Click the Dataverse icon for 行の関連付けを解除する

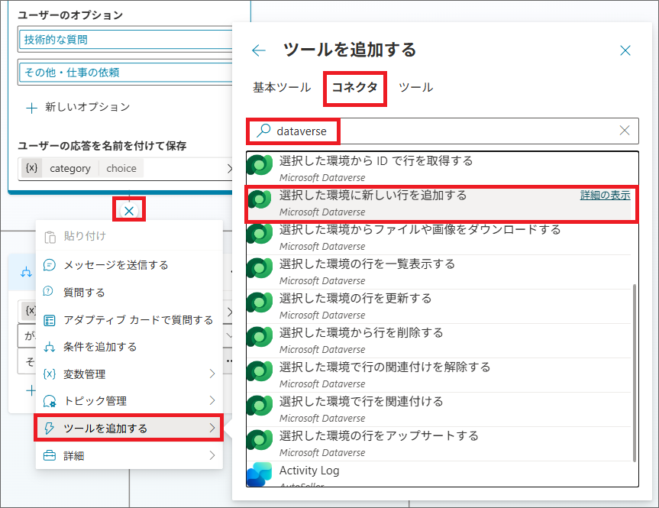tap(260, 372)
